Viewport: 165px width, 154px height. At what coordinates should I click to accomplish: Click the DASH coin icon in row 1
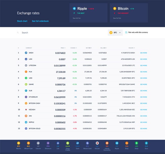point(26,53)
